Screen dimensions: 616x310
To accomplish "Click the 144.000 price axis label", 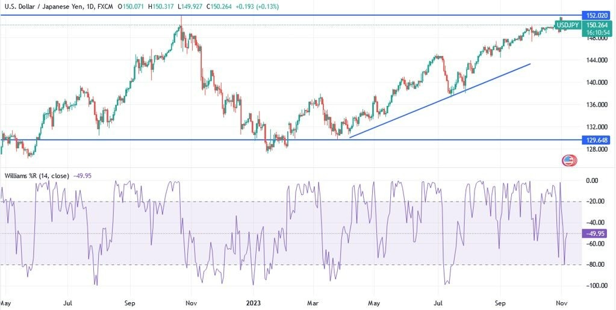I will pos(598,60).
